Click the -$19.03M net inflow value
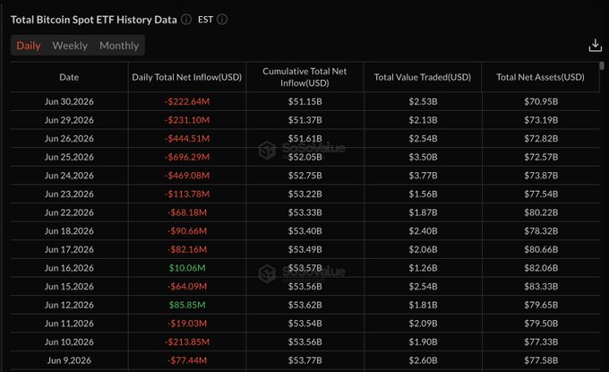This screenshot has width=609, height=372. tap(187, 324)
